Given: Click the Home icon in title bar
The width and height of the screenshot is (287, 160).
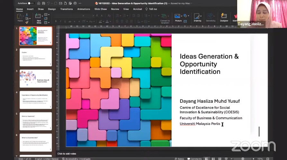Looking at the screenshot, I should click(39, 3).
